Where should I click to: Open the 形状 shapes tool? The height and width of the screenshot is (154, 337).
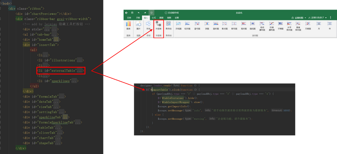click(x=148, y=24)
